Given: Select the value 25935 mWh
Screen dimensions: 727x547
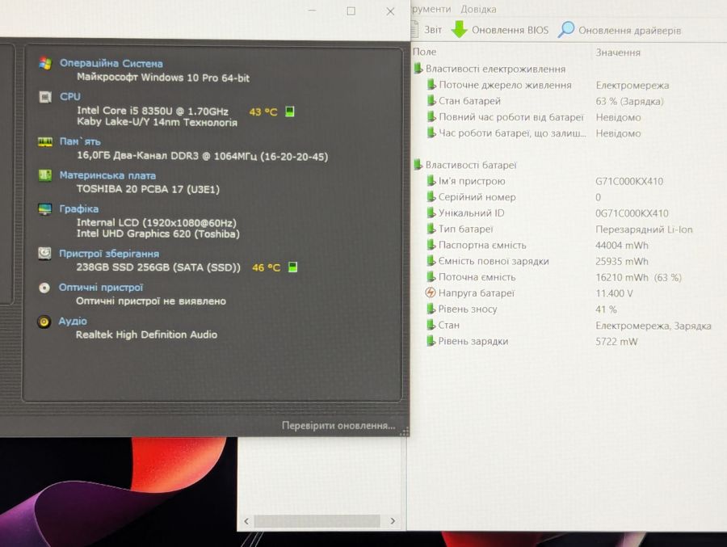Looking at the screenshot, I should click(x=622, y=261).
